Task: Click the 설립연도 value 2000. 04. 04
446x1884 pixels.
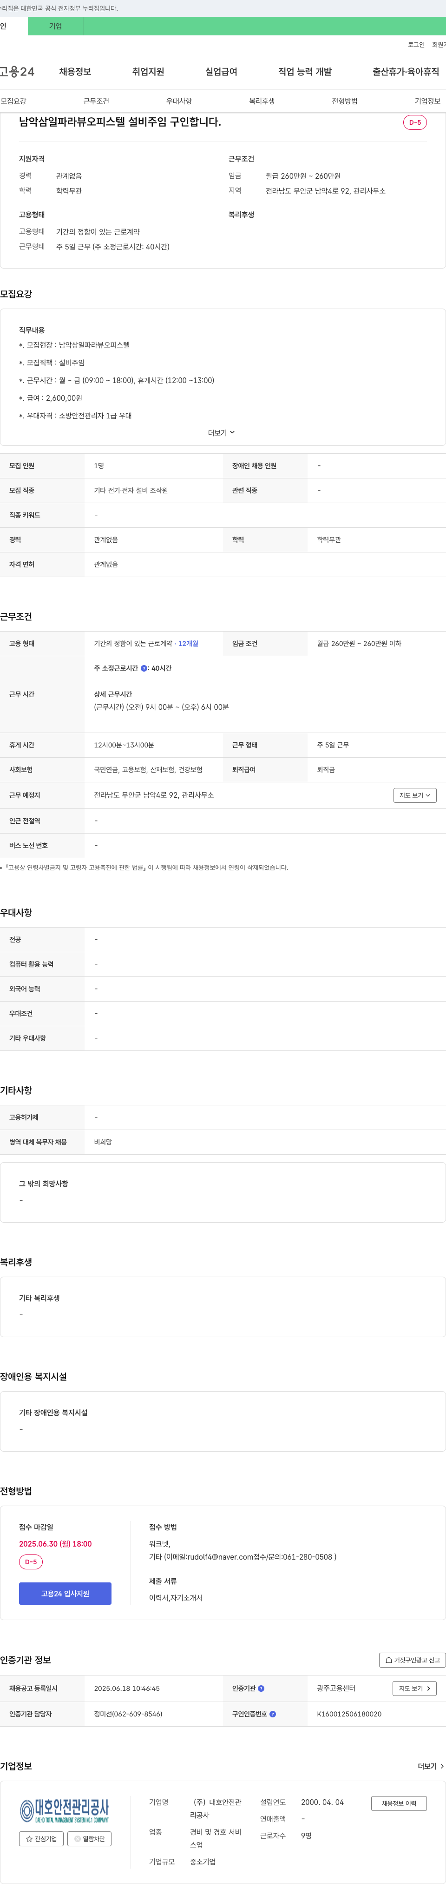Action: [x=322, y=1802]
